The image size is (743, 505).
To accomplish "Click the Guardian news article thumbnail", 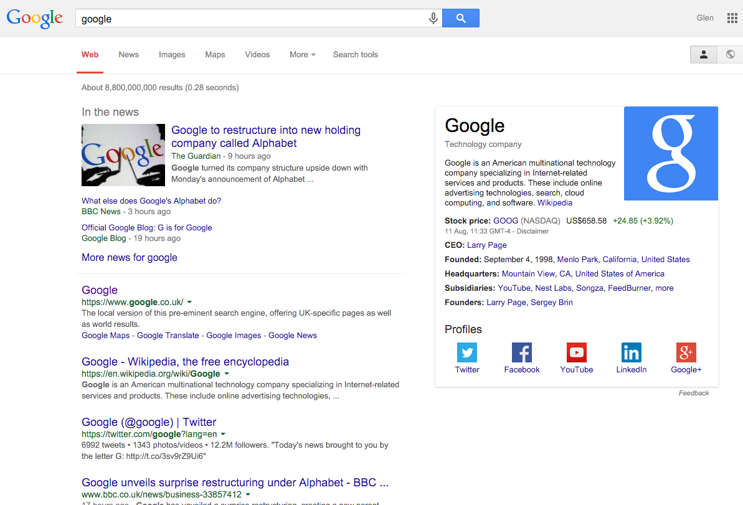I will click(123, 155).
